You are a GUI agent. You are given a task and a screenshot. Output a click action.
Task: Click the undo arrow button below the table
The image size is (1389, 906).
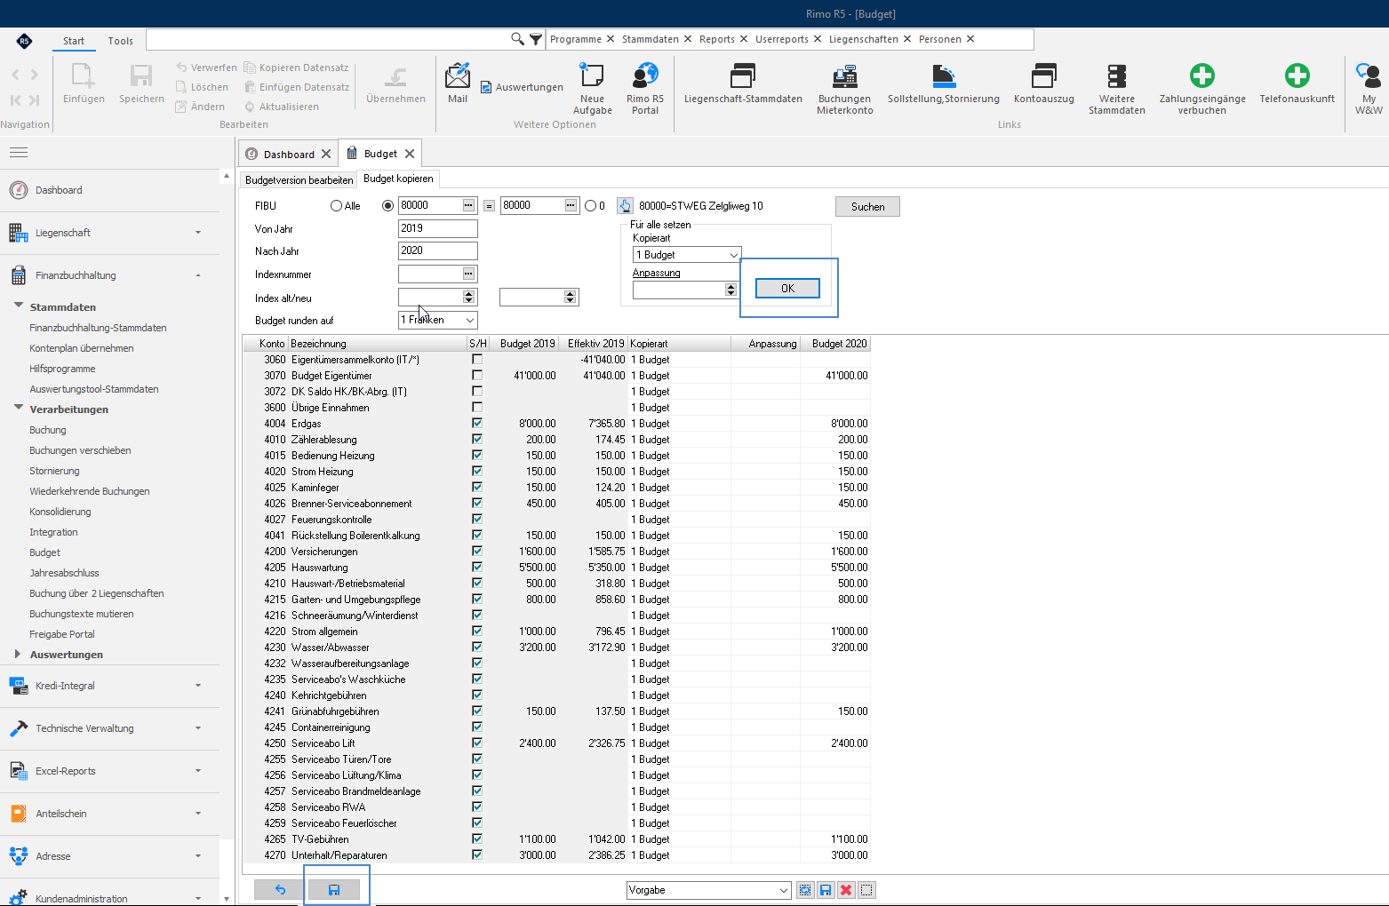point(280,889)
